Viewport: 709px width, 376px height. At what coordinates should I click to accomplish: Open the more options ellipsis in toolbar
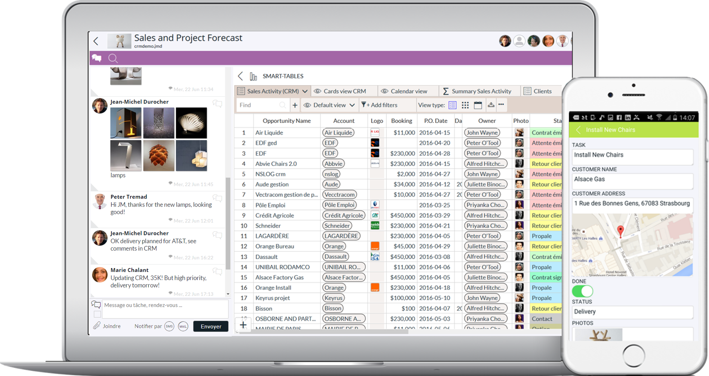(x=501, y=104)
